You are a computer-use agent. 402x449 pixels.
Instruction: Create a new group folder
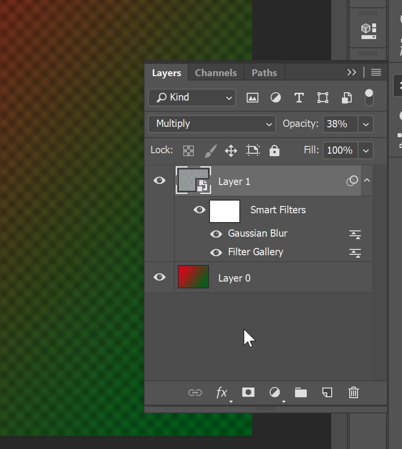click(x=301, y=392)
